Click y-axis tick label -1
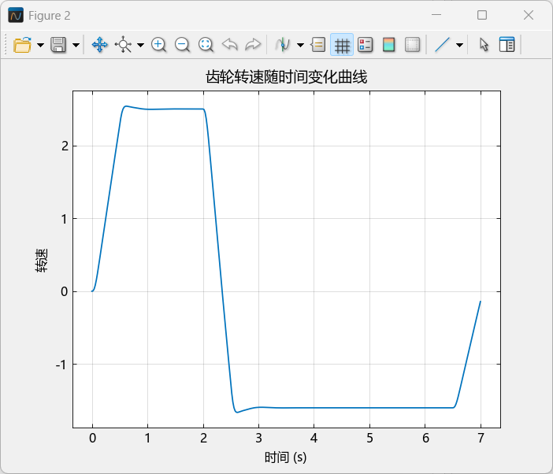The height and width of the screenshot is (474, 553). (x=61, y=365)
